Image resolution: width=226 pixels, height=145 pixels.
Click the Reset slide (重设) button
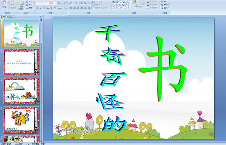[29, 5]
